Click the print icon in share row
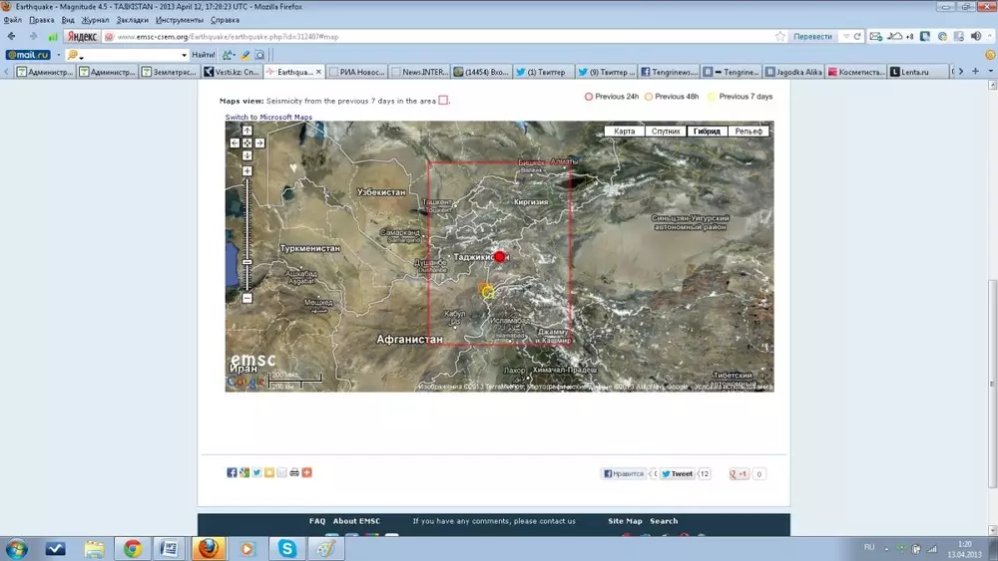This screenshot has height=561, width=998. [294, 472]
